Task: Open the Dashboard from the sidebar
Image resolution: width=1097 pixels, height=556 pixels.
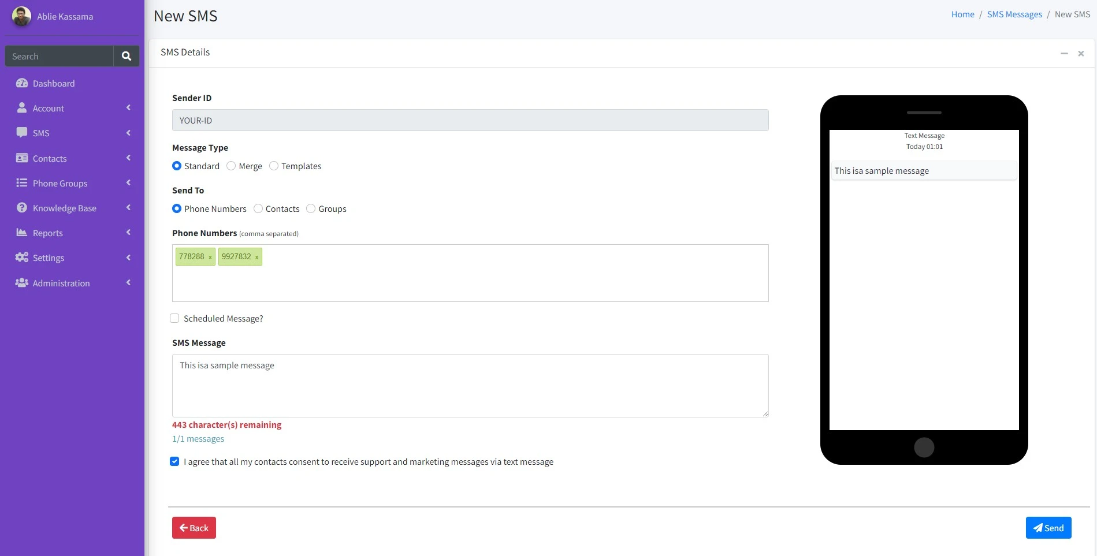Action: pos(22,83)
